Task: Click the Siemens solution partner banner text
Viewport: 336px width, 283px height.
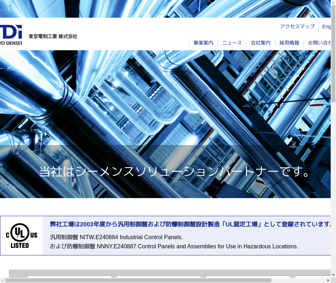Action: click(175, 172)
